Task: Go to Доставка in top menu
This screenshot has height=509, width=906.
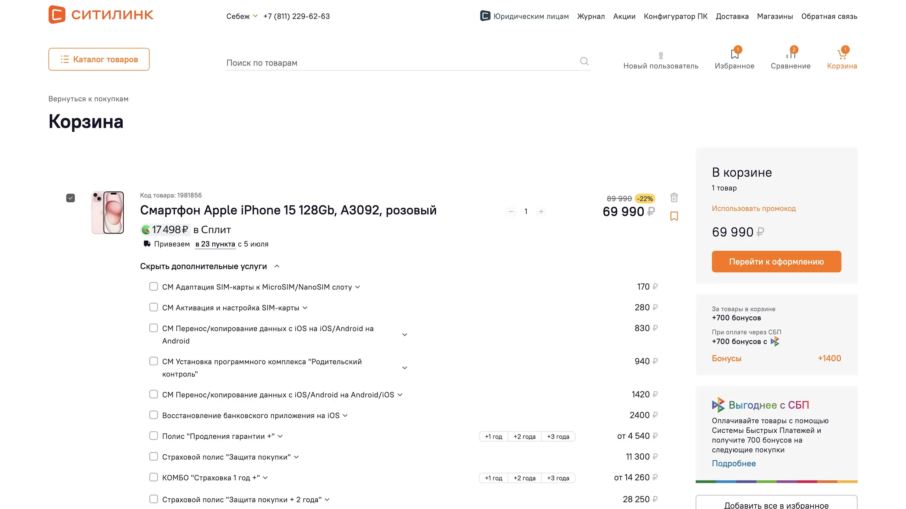Action: (x=732, y=16)
